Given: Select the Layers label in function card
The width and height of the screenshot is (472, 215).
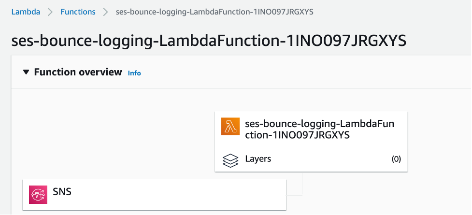Looking at the screenshot, I should (258, 158).
